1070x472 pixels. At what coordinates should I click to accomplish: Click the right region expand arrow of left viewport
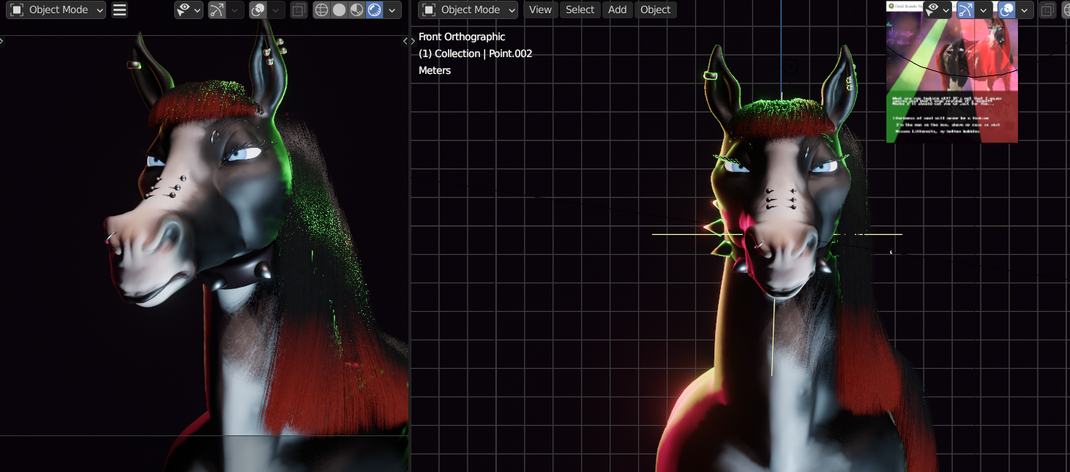[x=406, y=42]
